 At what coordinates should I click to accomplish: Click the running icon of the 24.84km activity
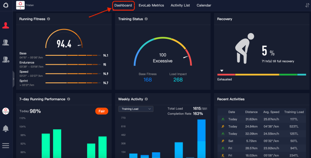(223, 126)
